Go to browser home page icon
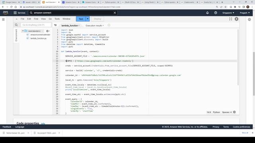Screen dimensions: 255x143 (16, 7)
